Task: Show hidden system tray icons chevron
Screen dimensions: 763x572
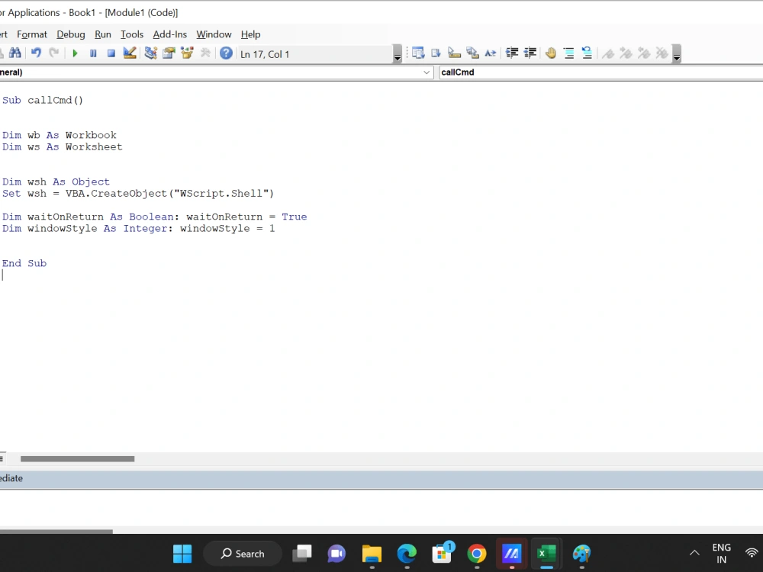Action: coord(694,553)
